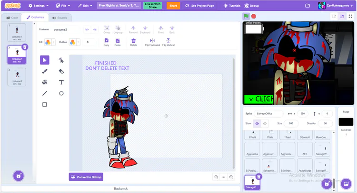Select the Brush tool
The image size is (357, 193).
coord(45,71)
